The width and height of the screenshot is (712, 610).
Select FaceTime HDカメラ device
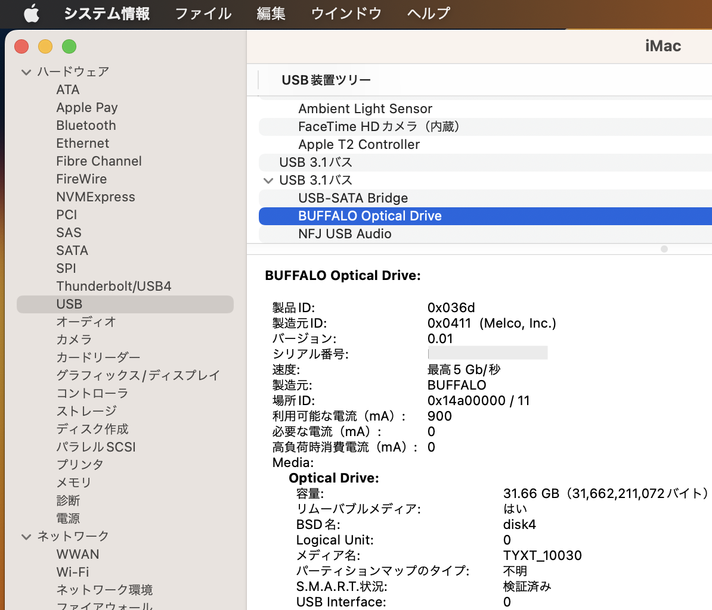[378, 127]
